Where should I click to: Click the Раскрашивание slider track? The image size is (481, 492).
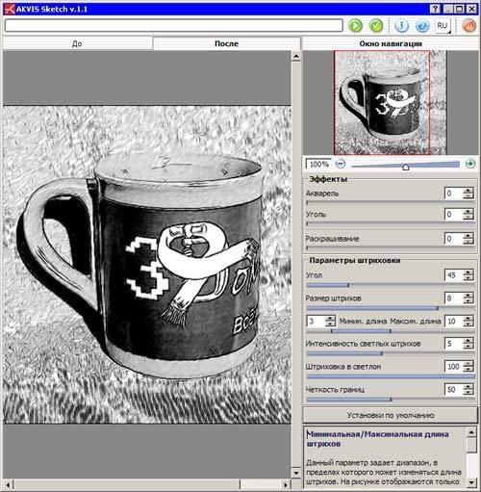pyautogui.click(x=391, y=247)
